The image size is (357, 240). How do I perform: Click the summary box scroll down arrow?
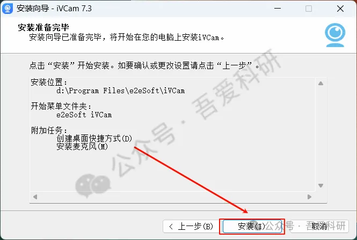tap(321, 185)
